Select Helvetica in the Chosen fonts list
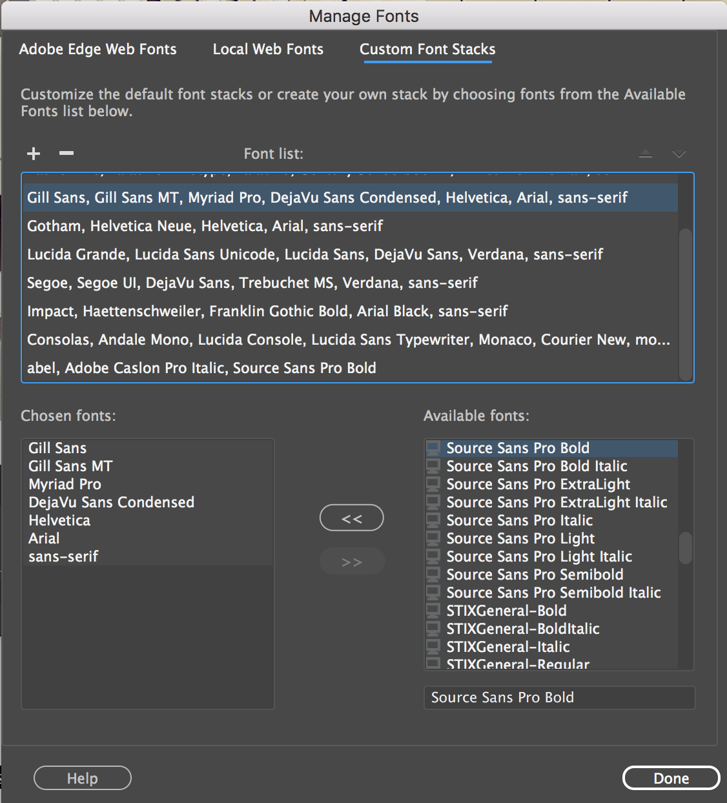Image resolution: width=727 pixels, height=803 pixels. [59, 520]
